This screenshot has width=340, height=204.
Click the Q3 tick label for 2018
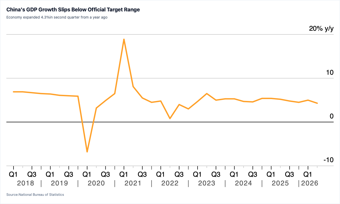point(32,175)
